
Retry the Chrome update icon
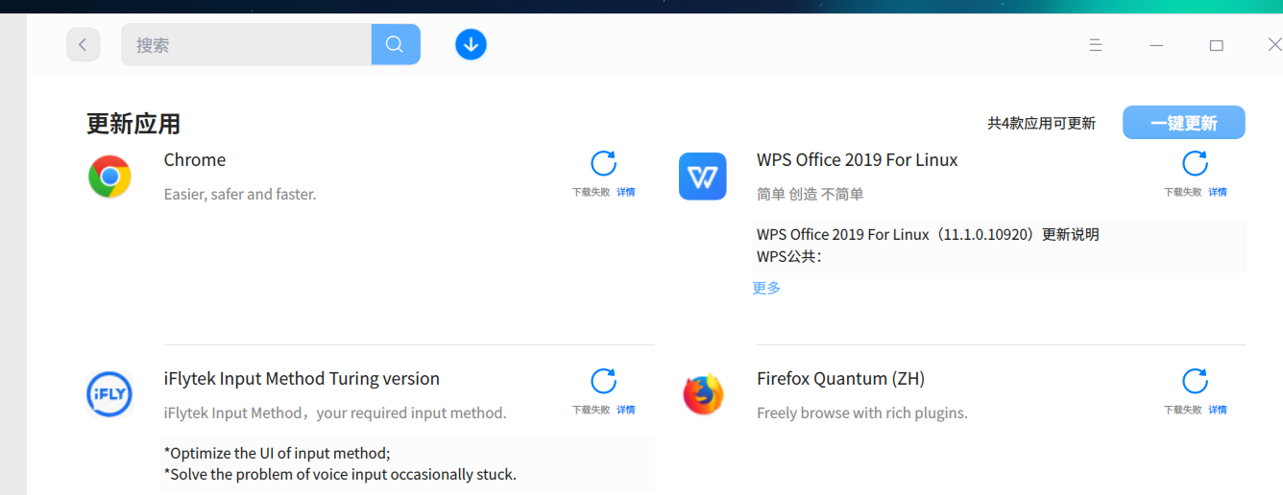[603, 164]
